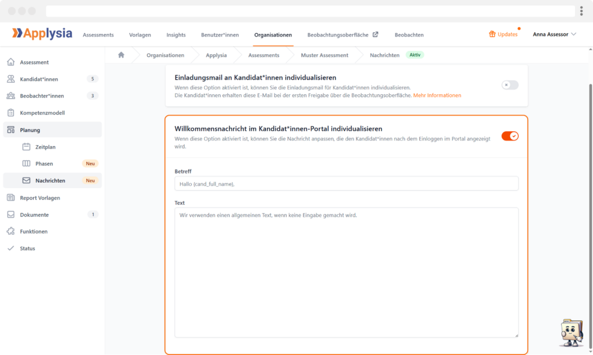
Task: Open the Beobachten top menu
Action: point(409,35)
